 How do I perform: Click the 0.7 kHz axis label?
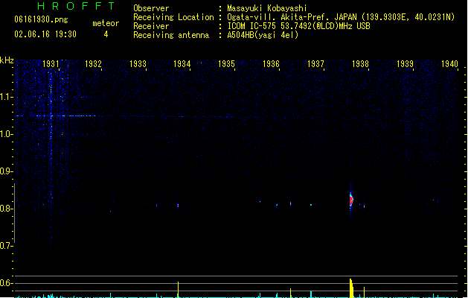click(x=6, y=246)
